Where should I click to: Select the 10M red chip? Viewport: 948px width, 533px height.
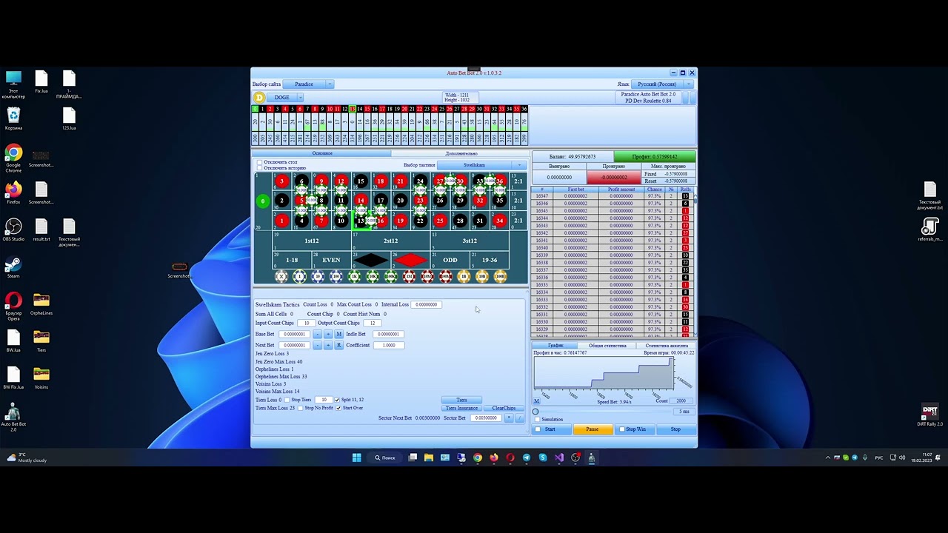point(427,277)
